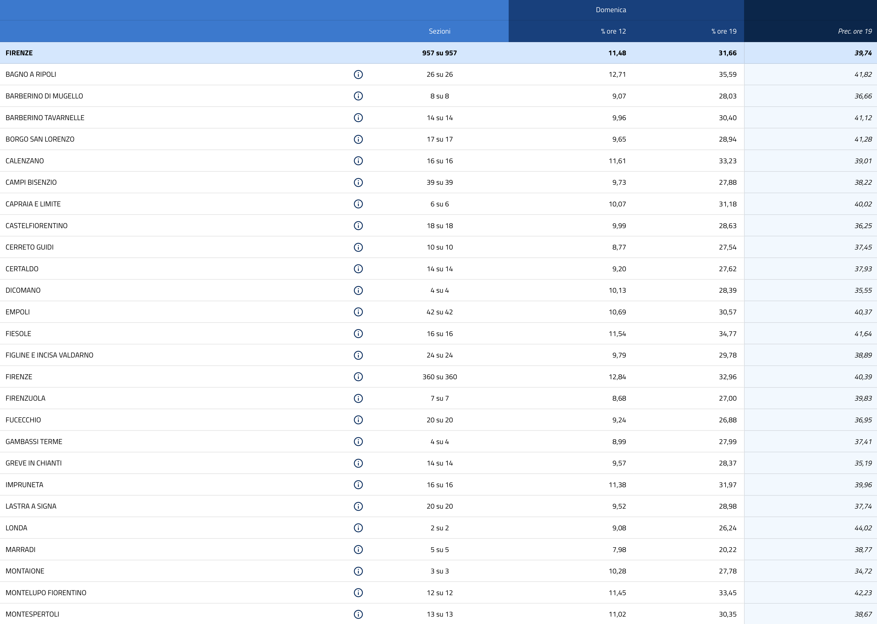The height and width of the screenshot is (624, 877).
Task: Select Borgo San Lorenzo municipality name
Action: pos(40,139)
